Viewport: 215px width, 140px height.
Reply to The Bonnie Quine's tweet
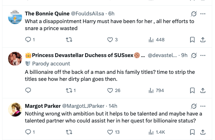[28, 40]
